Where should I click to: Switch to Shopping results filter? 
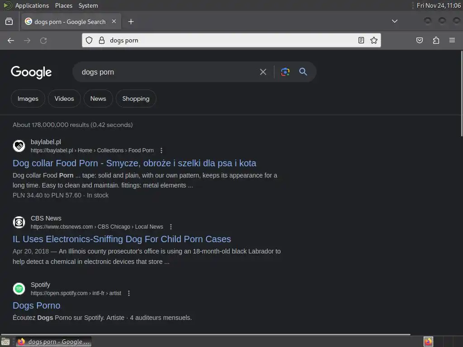[x=136, y=98]
